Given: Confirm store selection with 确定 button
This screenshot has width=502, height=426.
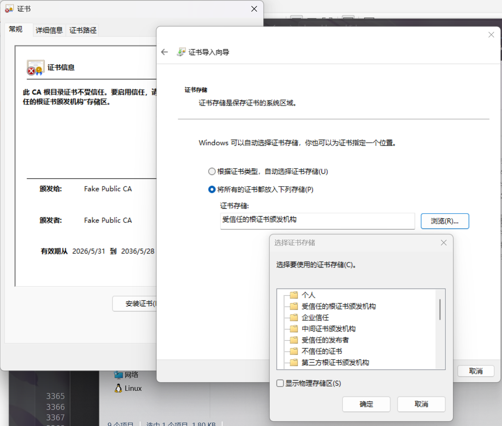Looking at the screenshot, I should tap(366, 404).
